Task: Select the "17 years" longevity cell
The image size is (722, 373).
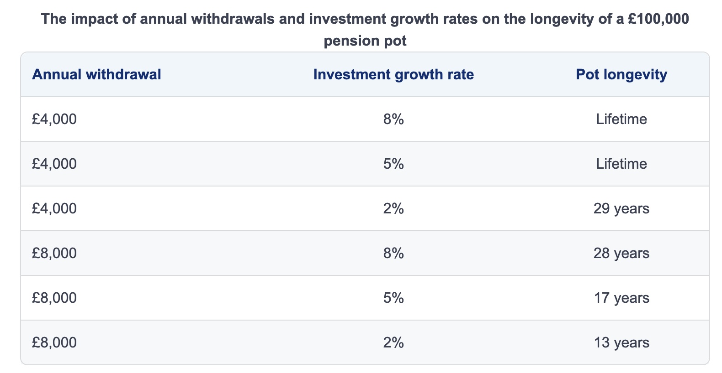Action: coord(621,298)
